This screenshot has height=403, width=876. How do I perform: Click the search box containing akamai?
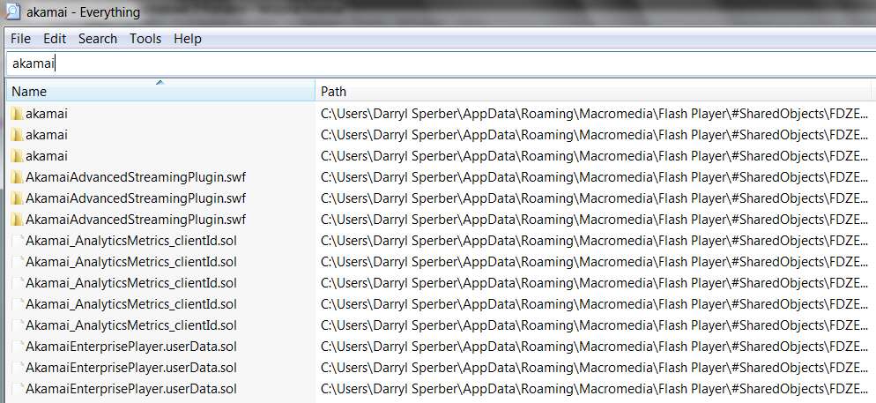click(438, 63)
